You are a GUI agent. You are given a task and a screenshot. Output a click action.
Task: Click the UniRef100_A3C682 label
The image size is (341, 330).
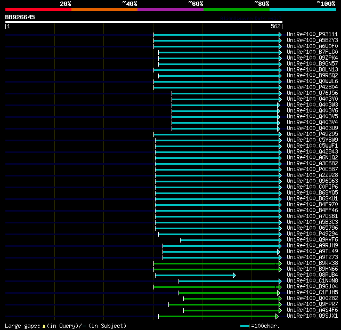point(312,164)
